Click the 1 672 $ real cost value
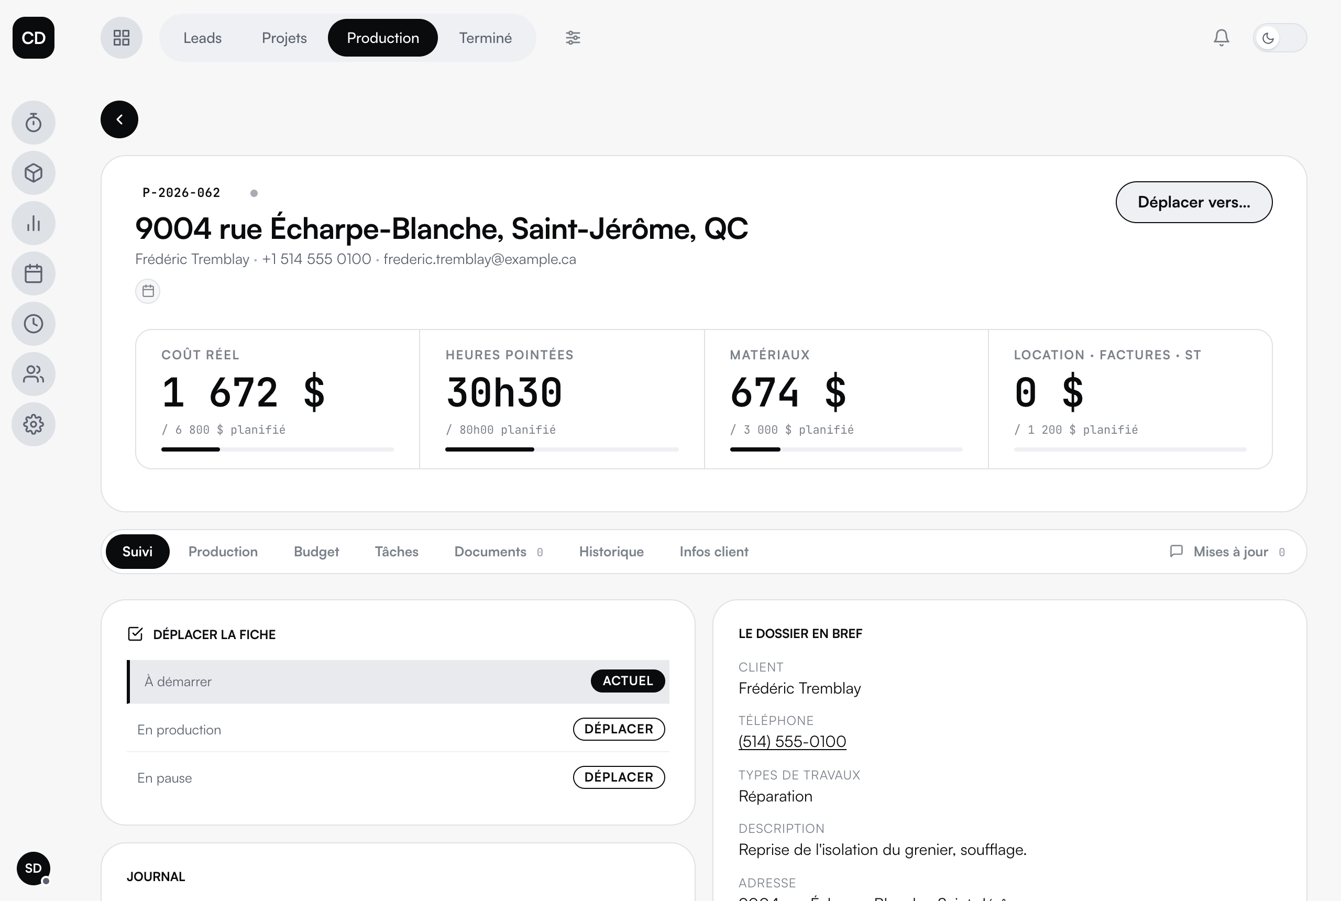Image resolution: width=1341 pixels, height=901 pixels. tap(244, 392)
